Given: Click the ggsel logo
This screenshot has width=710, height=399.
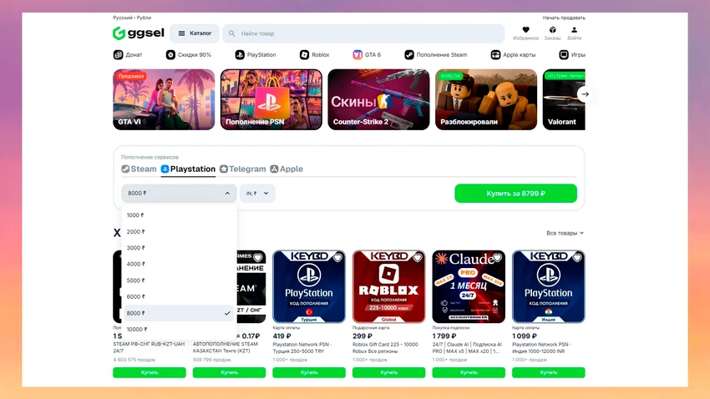Looking at the screenshot, I should 139,33.
